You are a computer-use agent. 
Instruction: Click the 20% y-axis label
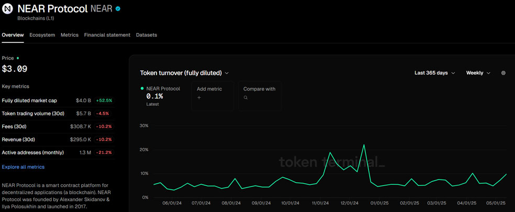coord(144,150)
